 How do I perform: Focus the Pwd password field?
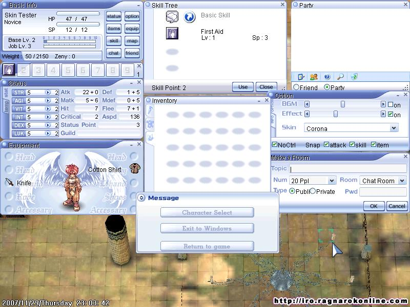[383, 191]
